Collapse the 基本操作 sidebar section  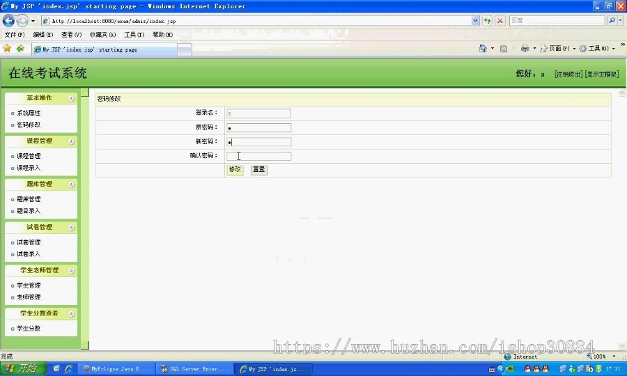tap(71, 98)
